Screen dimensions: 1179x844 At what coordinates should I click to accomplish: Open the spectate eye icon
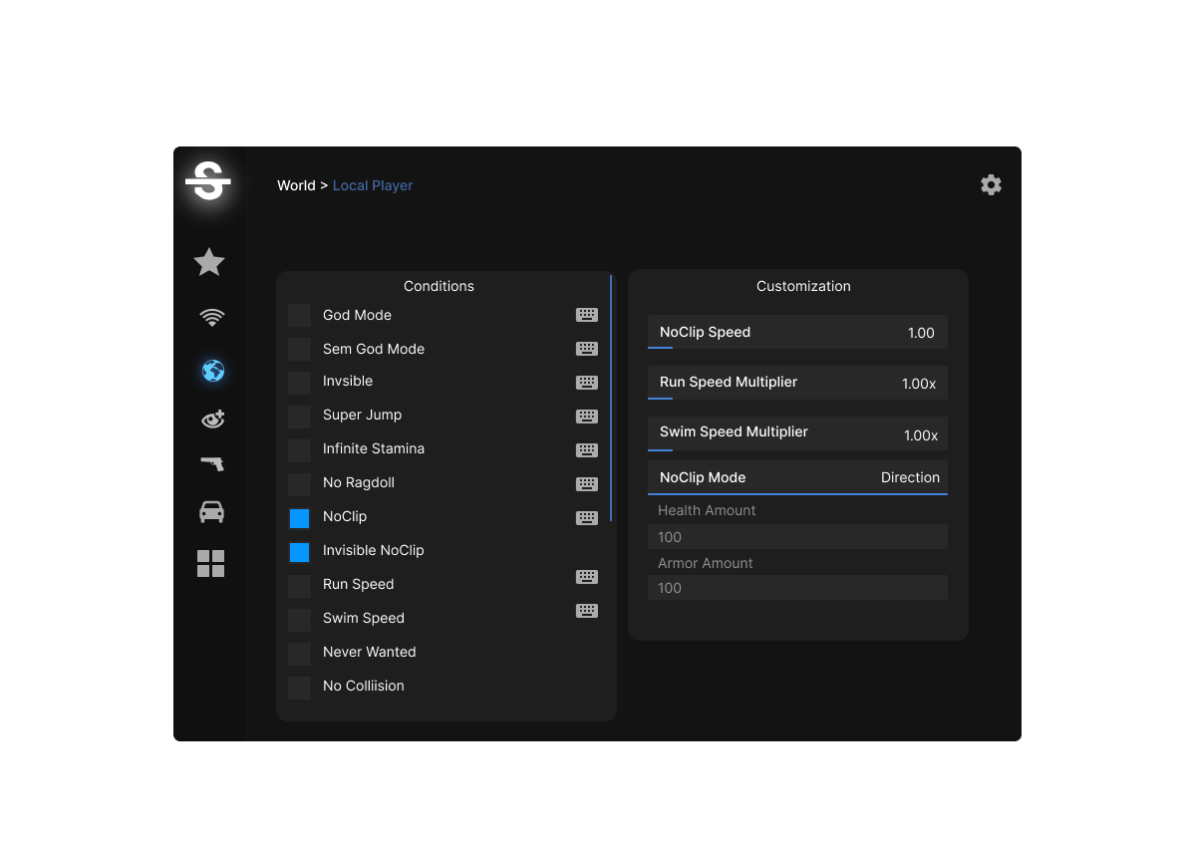tap(211, 419)
